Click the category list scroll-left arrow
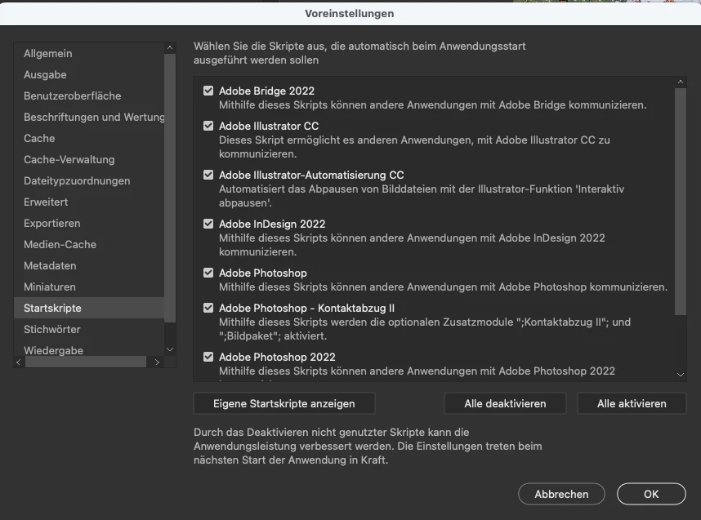Screen dimensions: 701x520 pyautogui.click(x=18, y=362)
